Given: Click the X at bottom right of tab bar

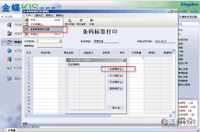Looking at the screenshot, I should 198,130.
